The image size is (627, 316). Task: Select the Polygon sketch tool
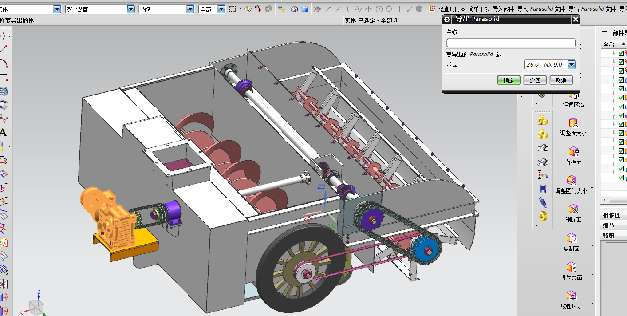pos(2,36)
